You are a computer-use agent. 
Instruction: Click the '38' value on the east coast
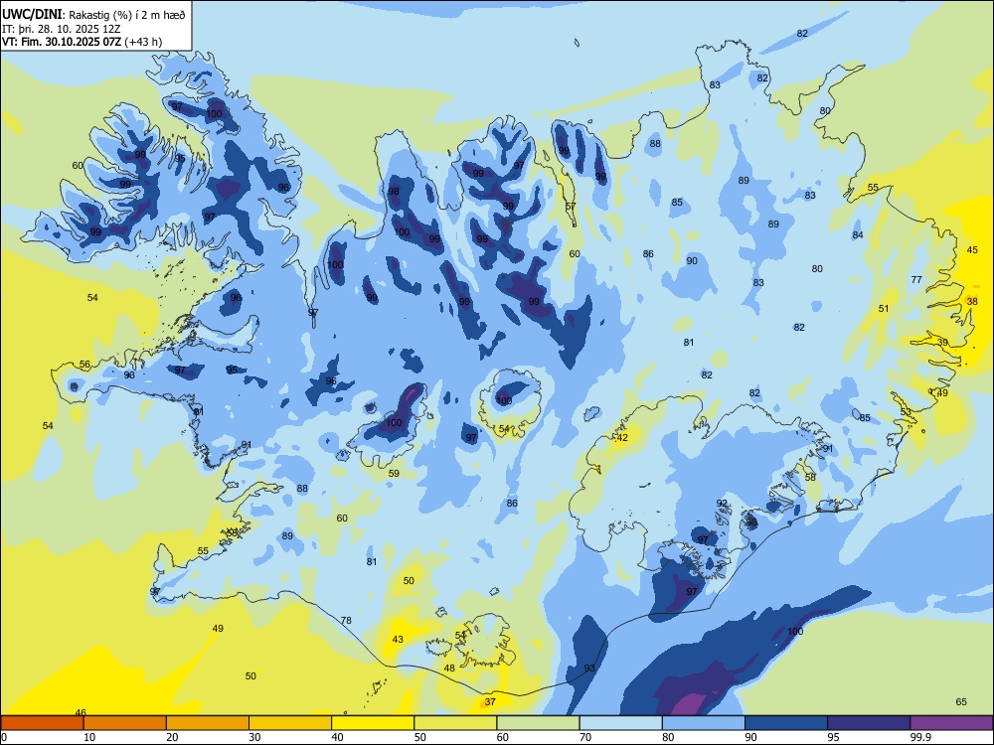click(972, 302)
